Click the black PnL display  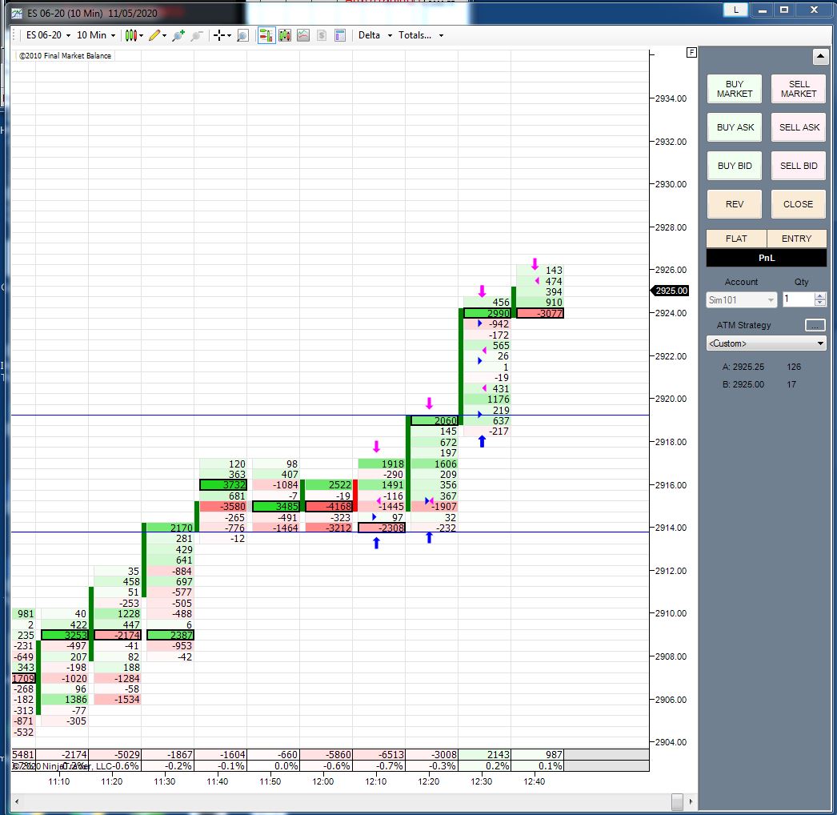pyautogui.click(x=766, y=258)
